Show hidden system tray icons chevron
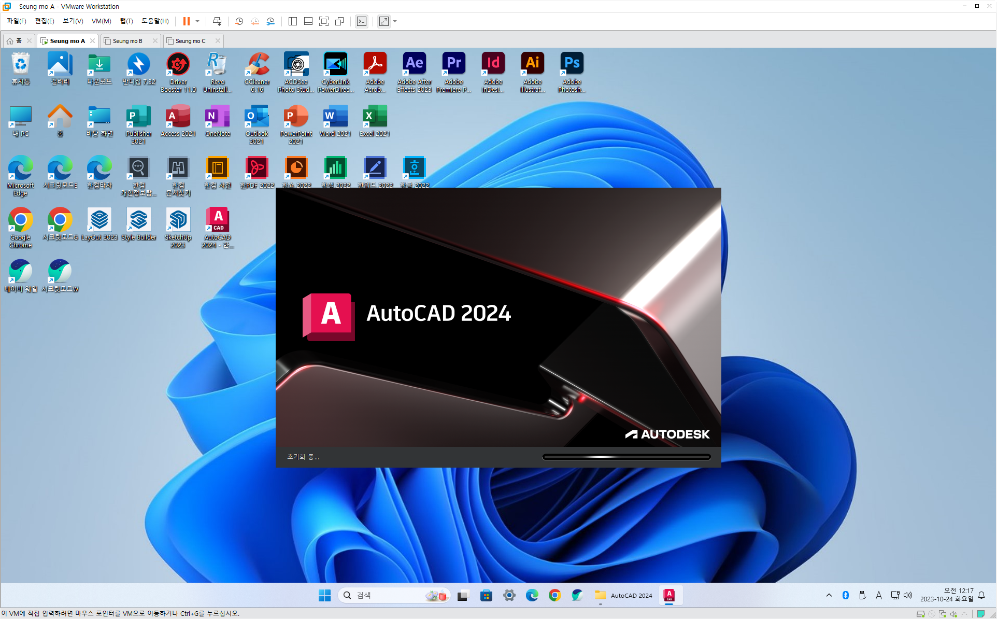This screenshot has height=619, width=997. [829, 595]
